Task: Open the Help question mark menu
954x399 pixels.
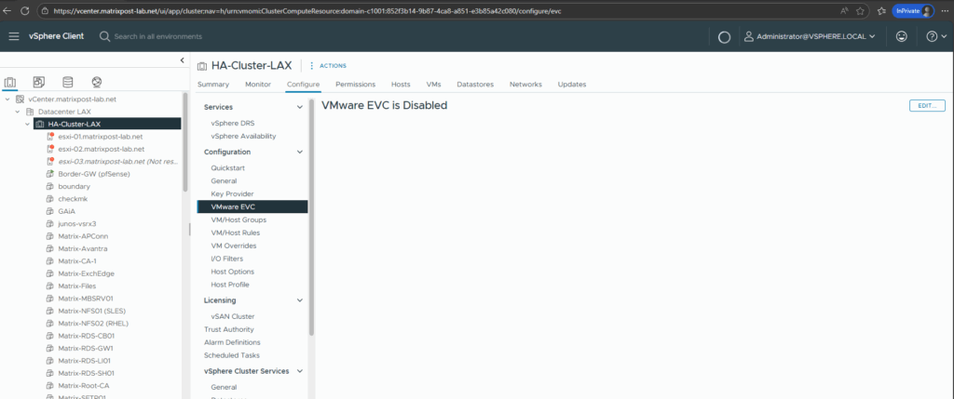Action: click(936, 36)
